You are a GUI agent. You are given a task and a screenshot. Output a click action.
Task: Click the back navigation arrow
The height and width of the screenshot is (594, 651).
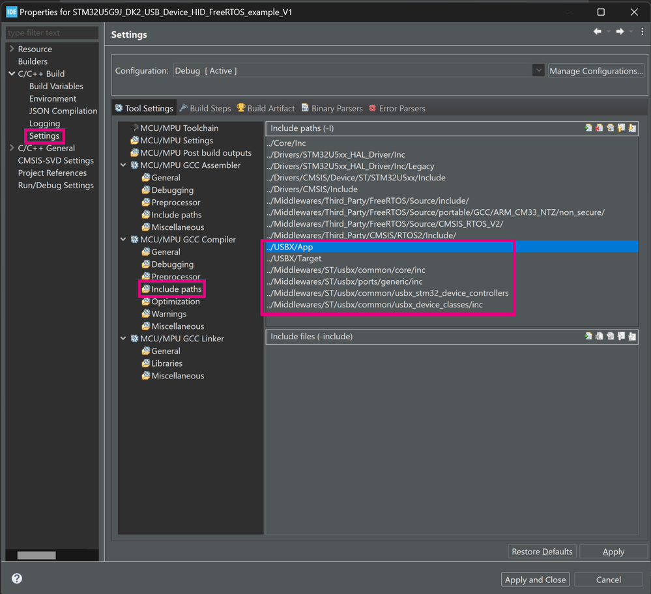pos(597,32)
